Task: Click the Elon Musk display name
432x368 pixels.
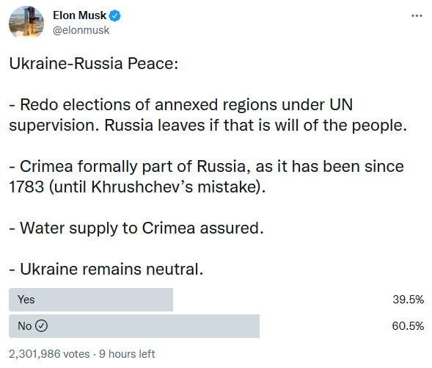Action: tap(79, 15)
